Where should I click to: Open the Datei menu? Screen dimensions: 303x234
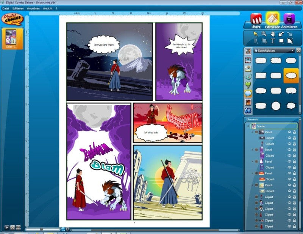tap(6, 8)
